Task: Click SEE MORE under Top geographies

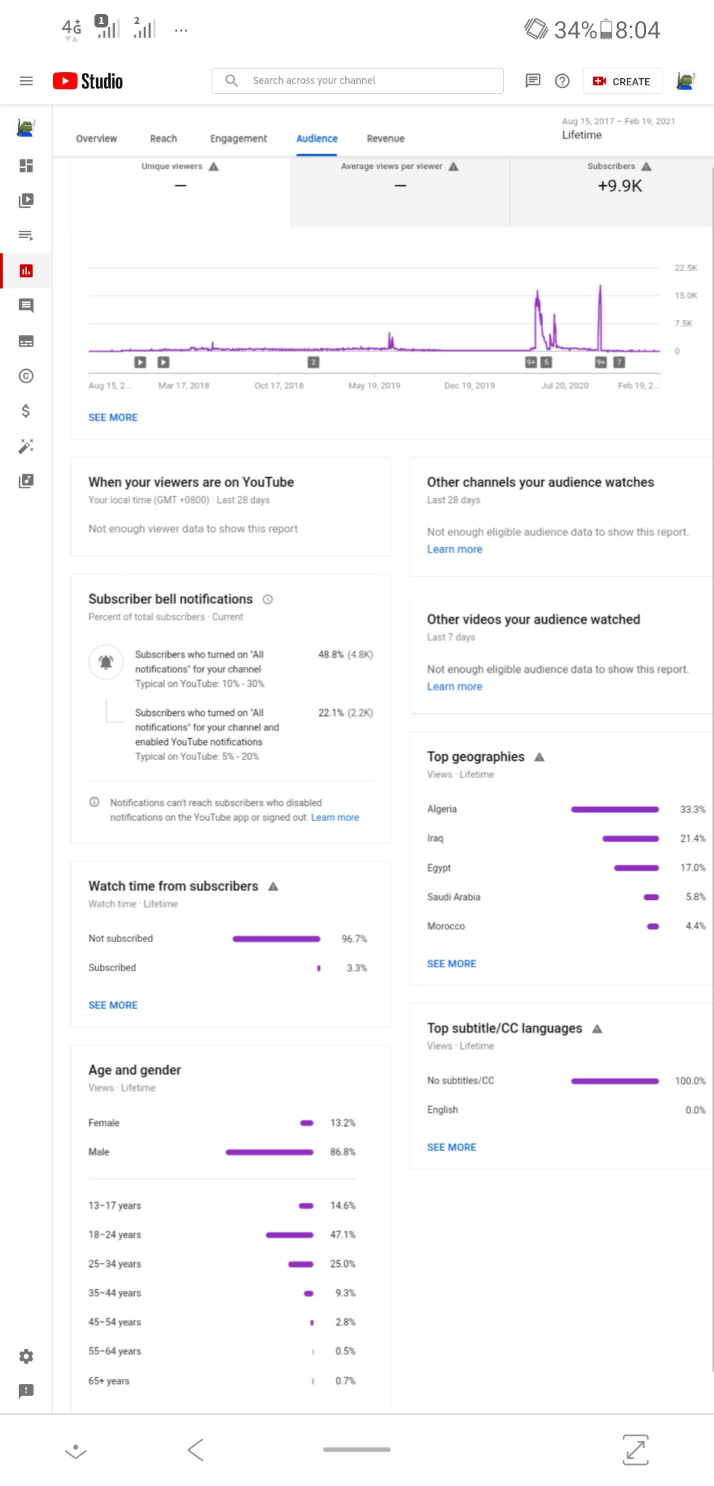Action: (x=452, y=963)
